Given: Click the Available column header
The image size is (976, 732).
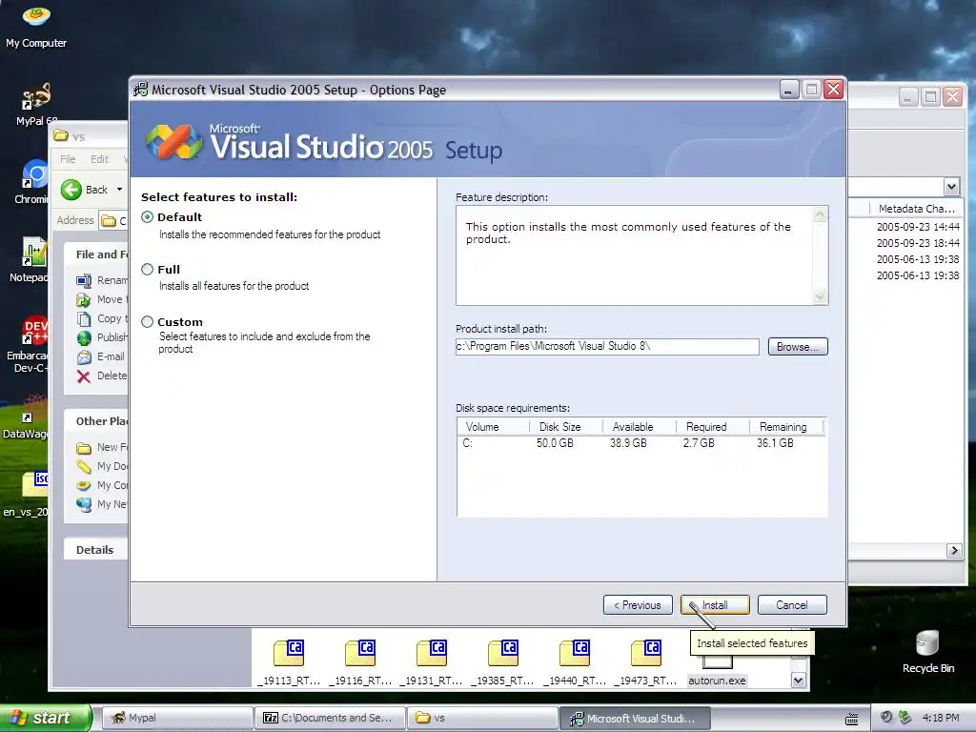Looking at the screenshot, I should click(639, 427).
